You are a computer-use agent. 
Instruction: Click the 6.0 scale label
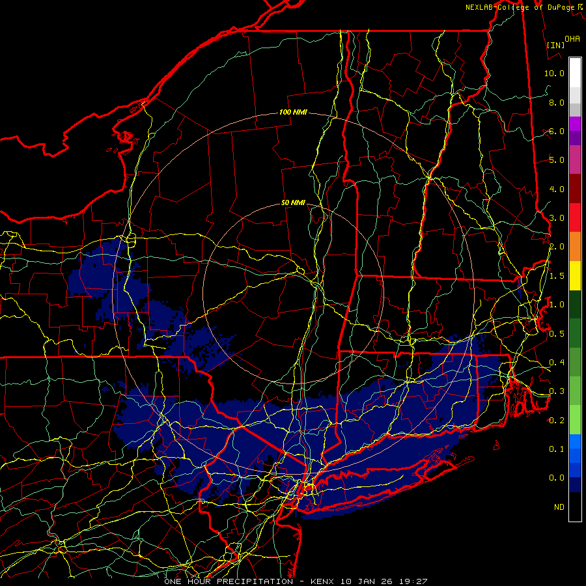pyautogui.click(x=557, y=131)
